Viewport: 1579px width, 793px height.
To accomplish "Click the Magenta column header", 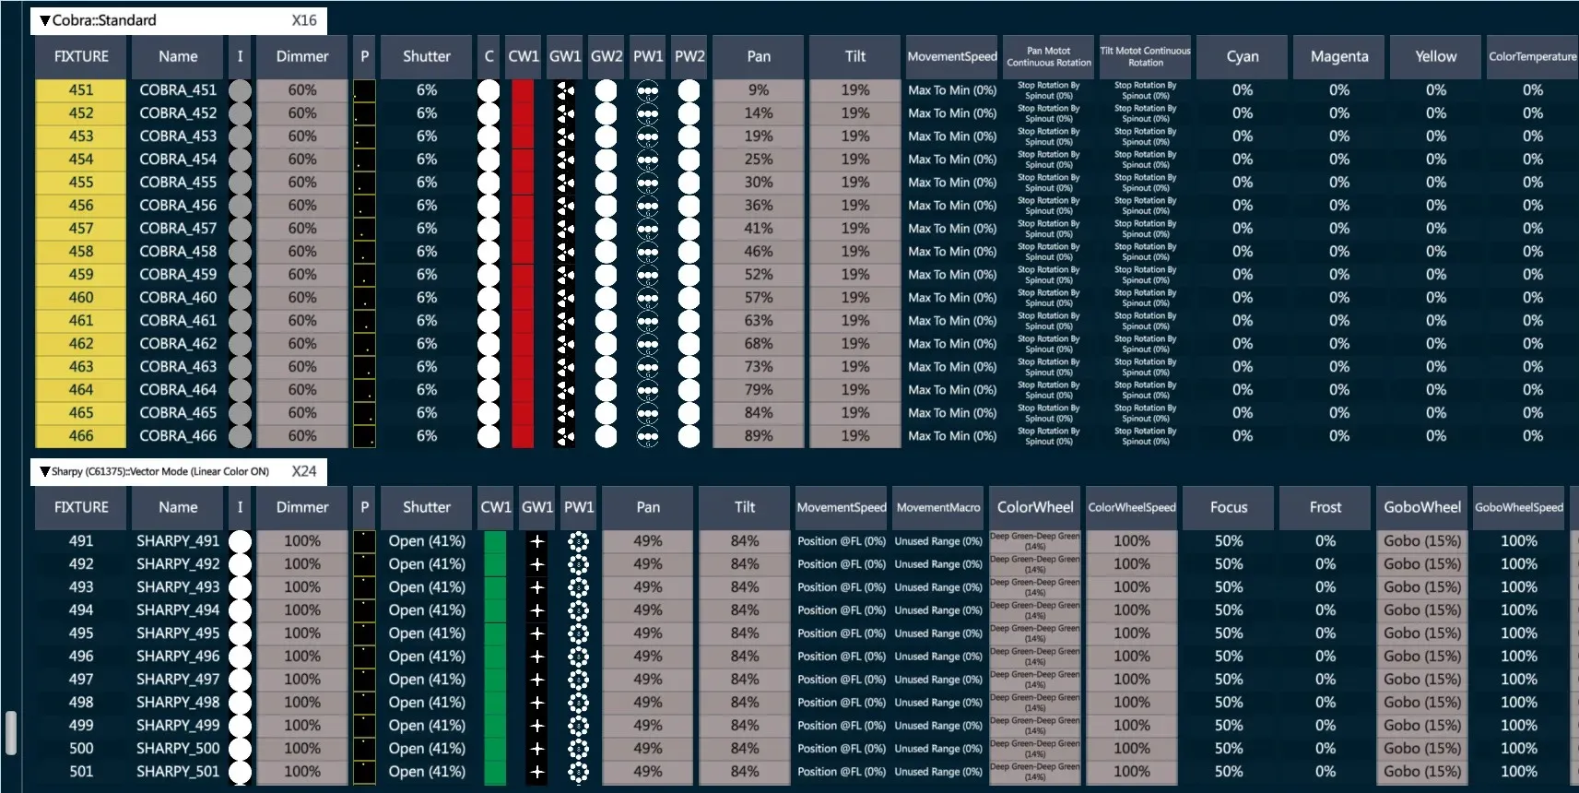I will [1339, 56].
